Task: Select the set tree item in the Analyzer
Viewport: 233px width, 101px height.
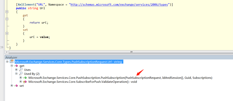Action: (22, 86)
